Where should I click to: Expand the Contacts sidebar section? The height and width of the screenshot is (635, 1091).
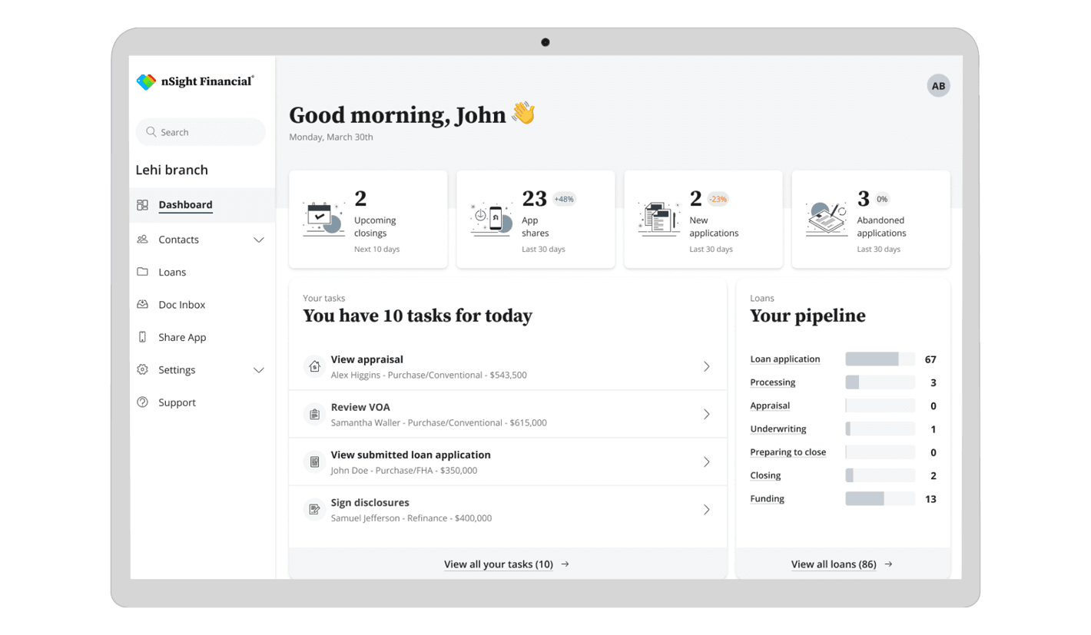(259, 240)
